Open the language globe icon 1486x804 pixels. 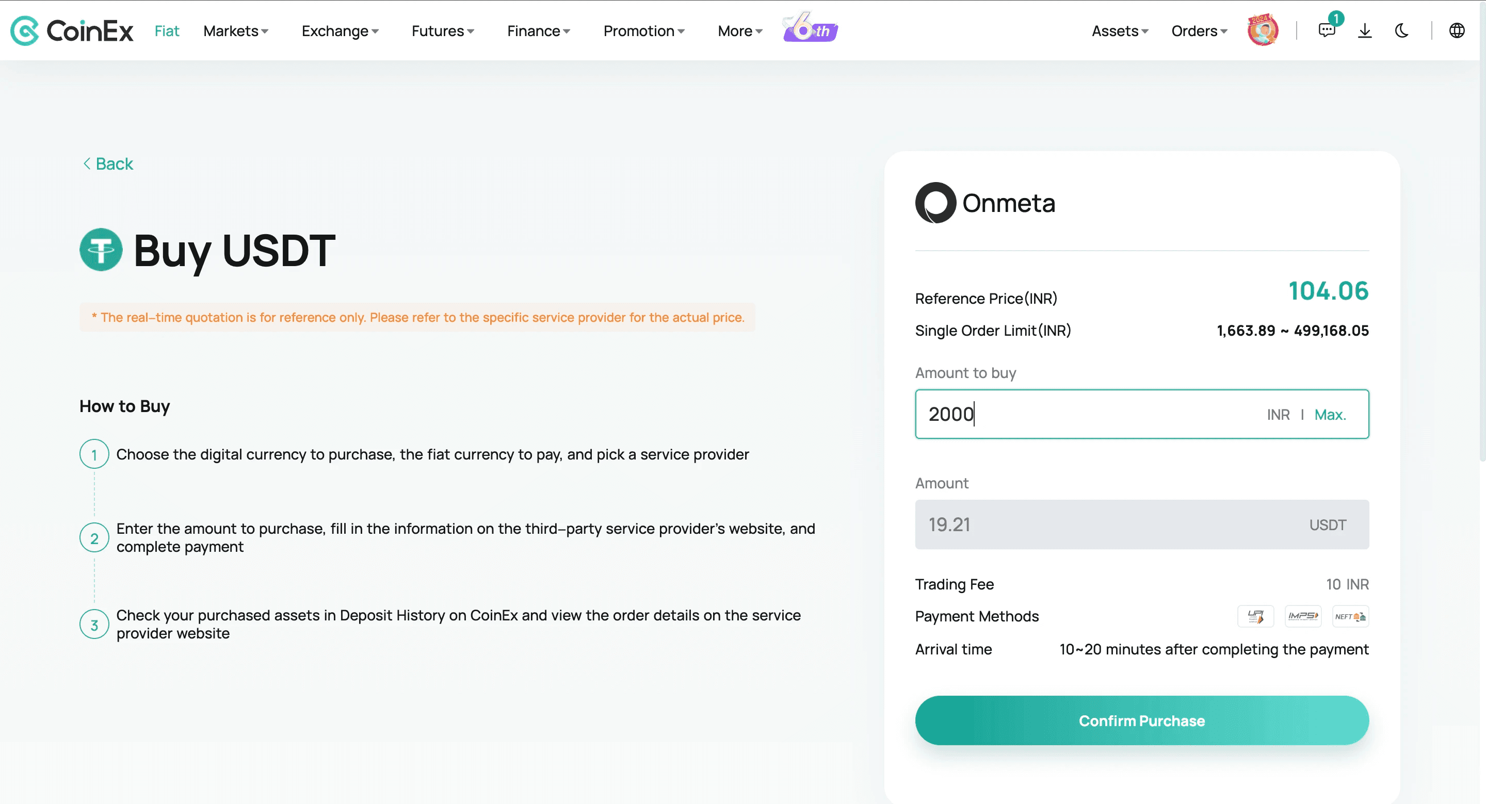(x=1457, y=30)
